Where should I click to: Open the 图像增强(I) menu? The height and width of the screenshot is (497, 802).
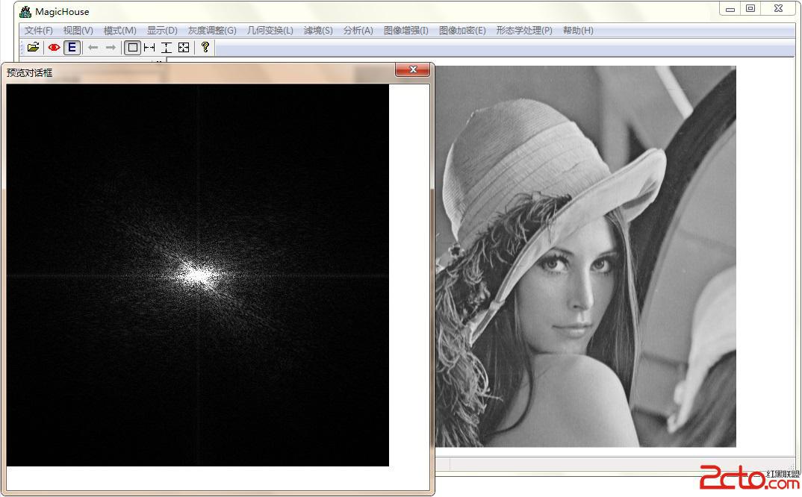(405, 30)
